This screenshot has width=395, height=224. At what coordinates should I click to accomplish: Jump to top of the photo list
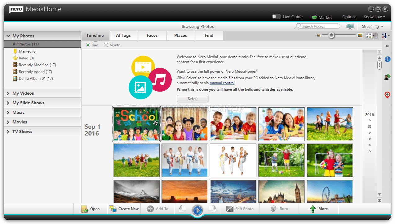click(x=379, y=52)
